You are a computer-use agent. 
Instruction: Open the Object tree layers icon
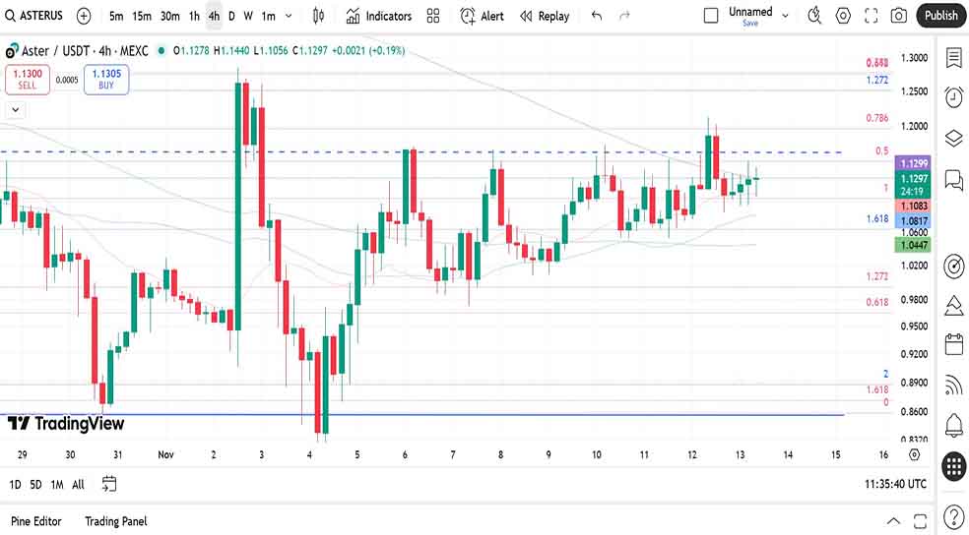point(953,138)
